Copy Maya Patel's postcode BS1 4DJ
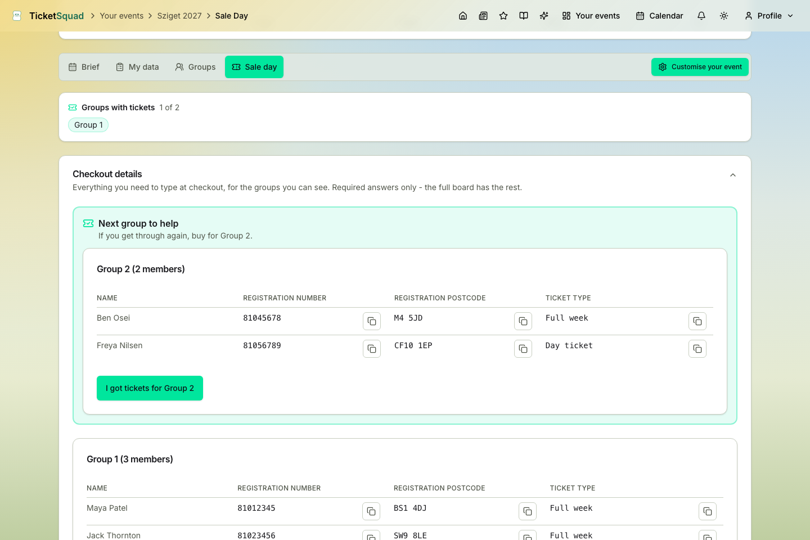The height and width of the screenshot is (540, 810). pos(528,511)
